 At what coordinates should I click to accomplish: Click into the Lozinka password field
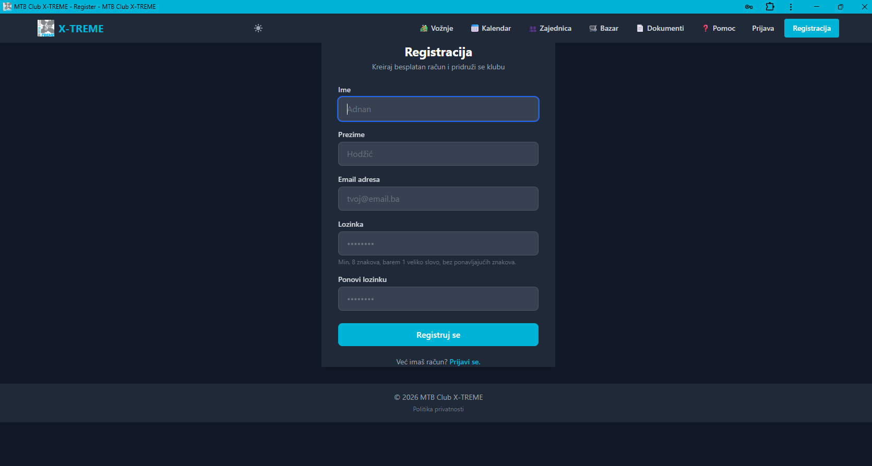click(438, 243)
